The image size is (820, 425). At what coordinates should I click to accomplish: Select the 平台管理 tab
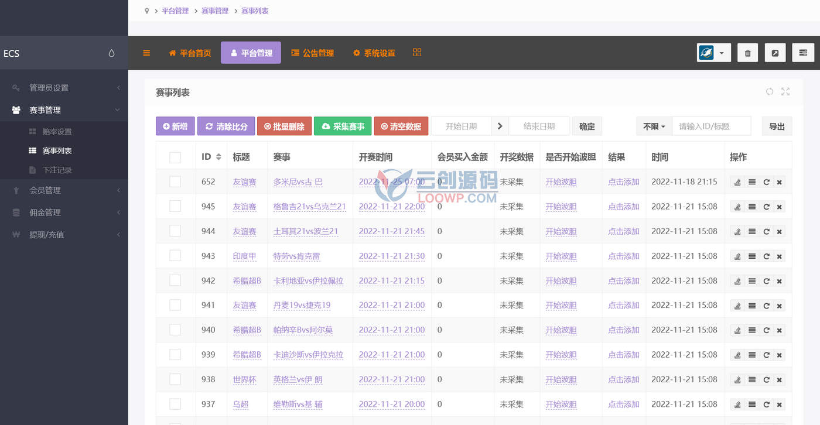coord(251,53)
